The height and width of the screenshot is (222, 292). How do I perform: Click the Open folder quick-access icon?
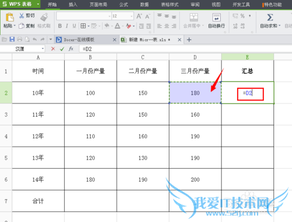(4, 40)
